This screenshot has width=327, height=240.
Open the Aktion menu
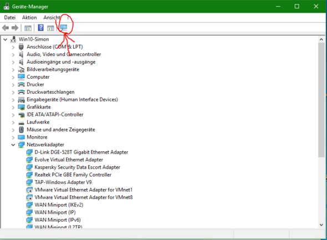pyautogui.click(x=29, y=18)
